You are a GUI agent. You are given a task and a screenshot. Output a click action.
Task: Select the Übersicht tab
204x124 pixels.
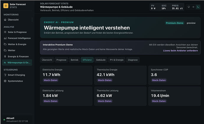tap(47, 60)
